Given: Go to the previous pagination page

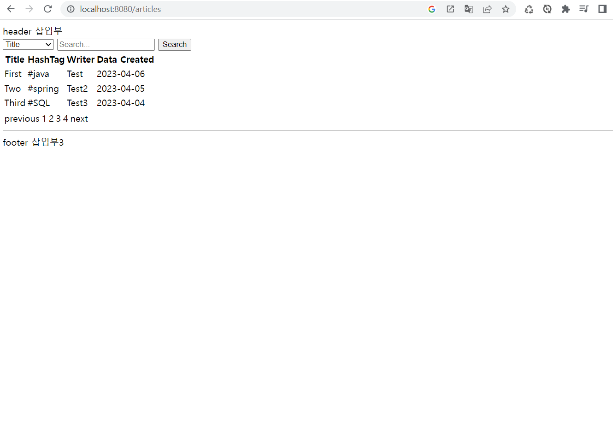Looking at the screenshot, I should tap(22, 118).
